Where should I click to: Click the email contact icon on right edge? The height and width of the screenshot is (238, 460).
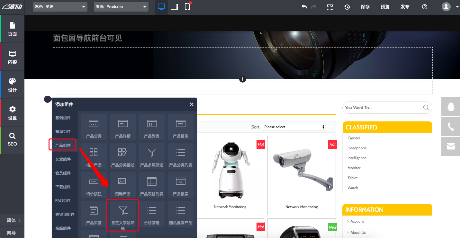tap(451, 146)
